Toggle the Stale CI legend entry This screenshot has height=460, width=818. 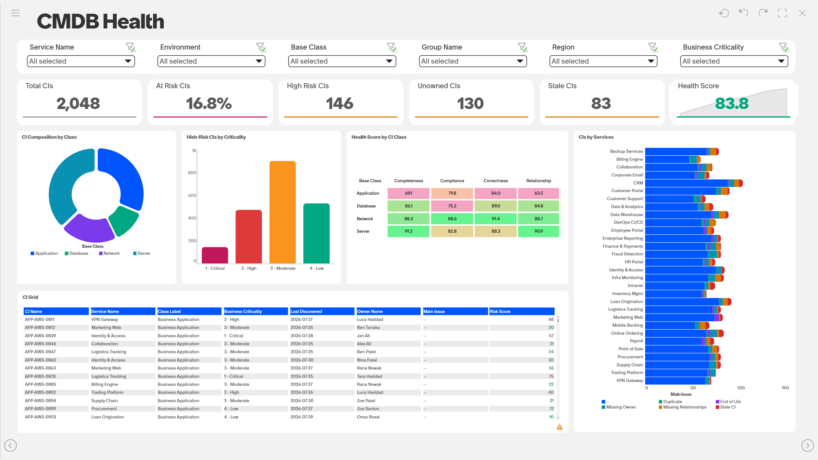coord(726,407)
